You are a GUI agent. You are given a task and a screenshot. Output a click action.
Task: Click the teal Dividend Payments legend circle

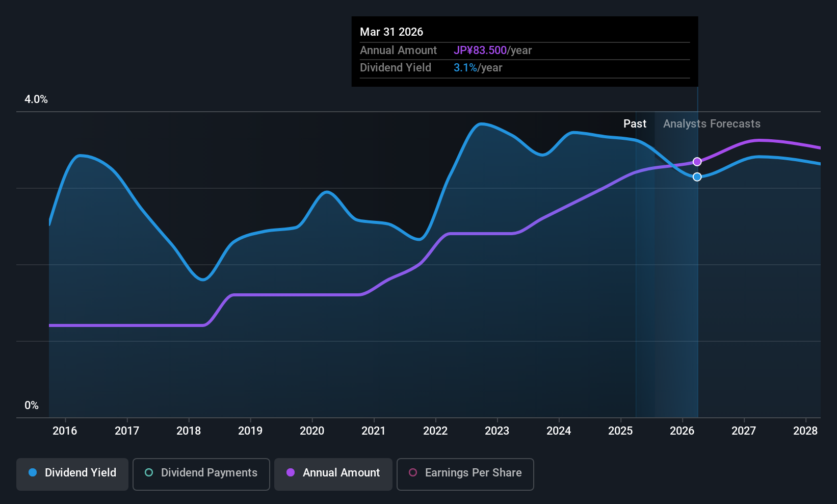point(149,473)
